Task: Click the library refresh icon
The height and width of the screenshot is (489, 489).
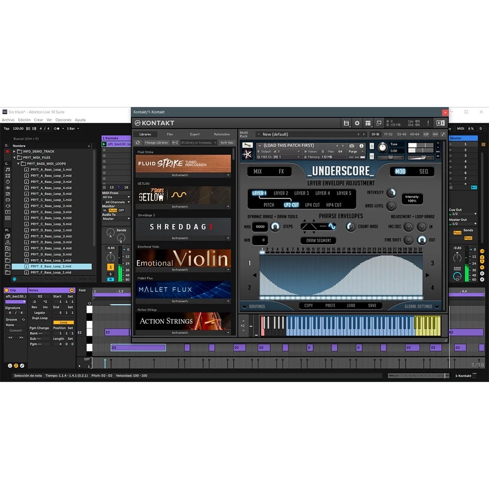Action: coord(138,142)
